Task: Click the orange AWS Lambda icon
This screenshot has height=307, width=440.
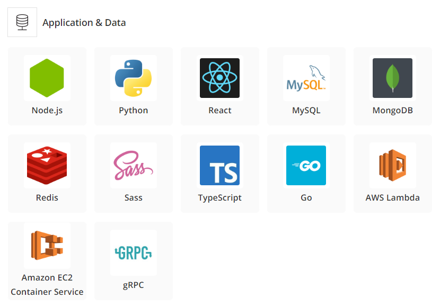Action: point(393,165)
